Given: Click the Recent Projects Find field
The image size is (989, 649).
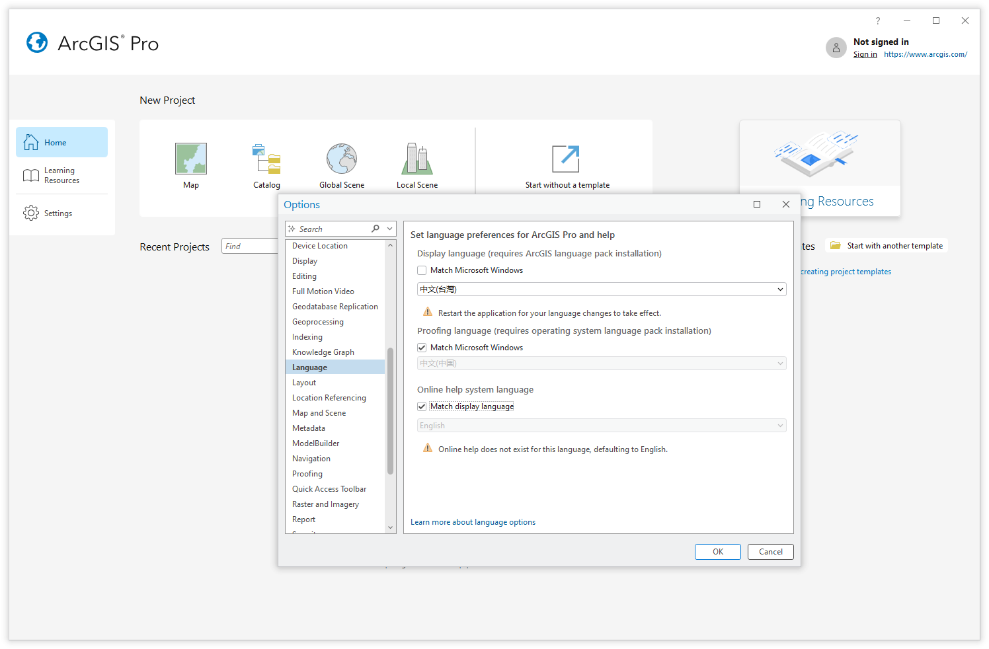Looking at the screenshot, I should (250, 246).
